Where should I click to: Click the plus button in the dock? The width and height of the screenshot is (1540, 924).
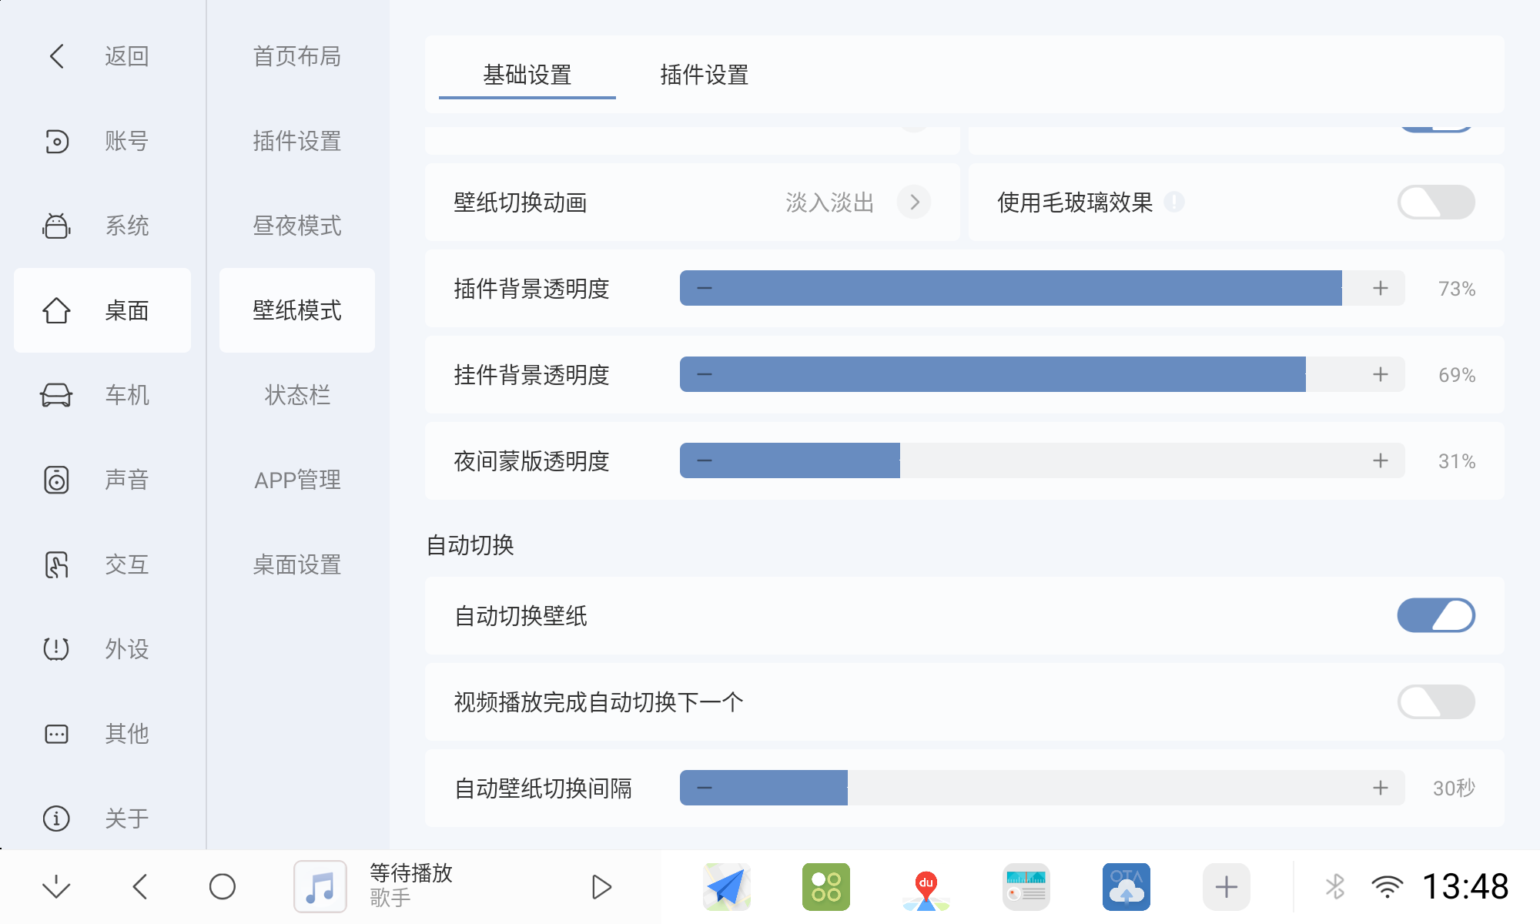point(1226,886)
